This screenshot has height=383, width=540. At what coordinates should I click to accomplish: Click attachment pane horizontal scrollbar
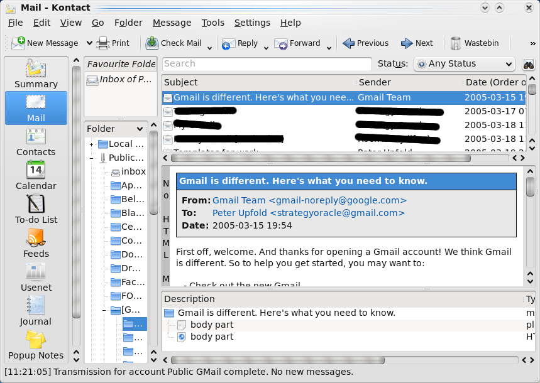(x=278, y=360)
